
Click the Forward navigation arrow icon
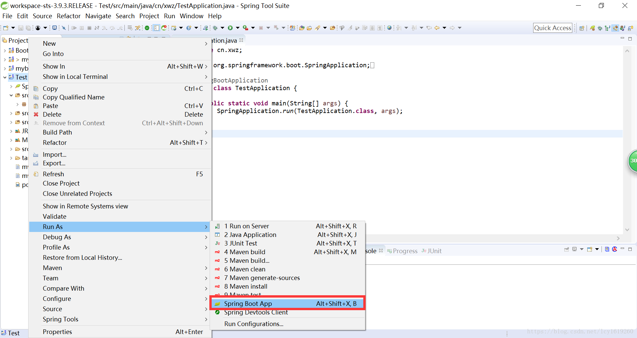pyautogui.click(x=452, y=28)
